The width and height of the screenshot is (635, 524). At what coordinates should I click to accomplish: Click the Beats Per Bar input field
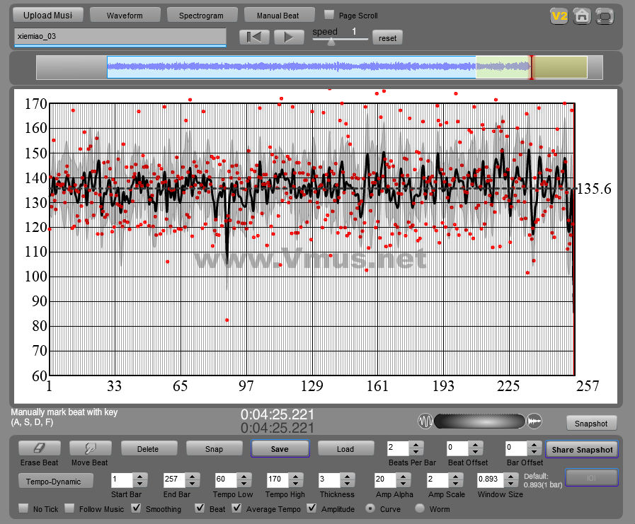pyautogui.click(x=398, y=448)
